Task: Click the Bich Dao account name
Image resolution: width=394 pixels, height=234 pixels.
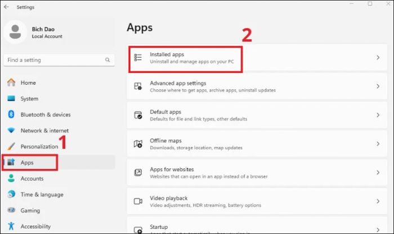Action: (43, 29)
